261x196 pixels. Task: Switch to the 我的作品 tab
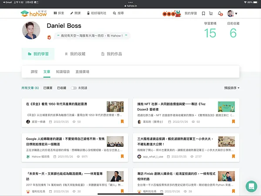point(112,54)
